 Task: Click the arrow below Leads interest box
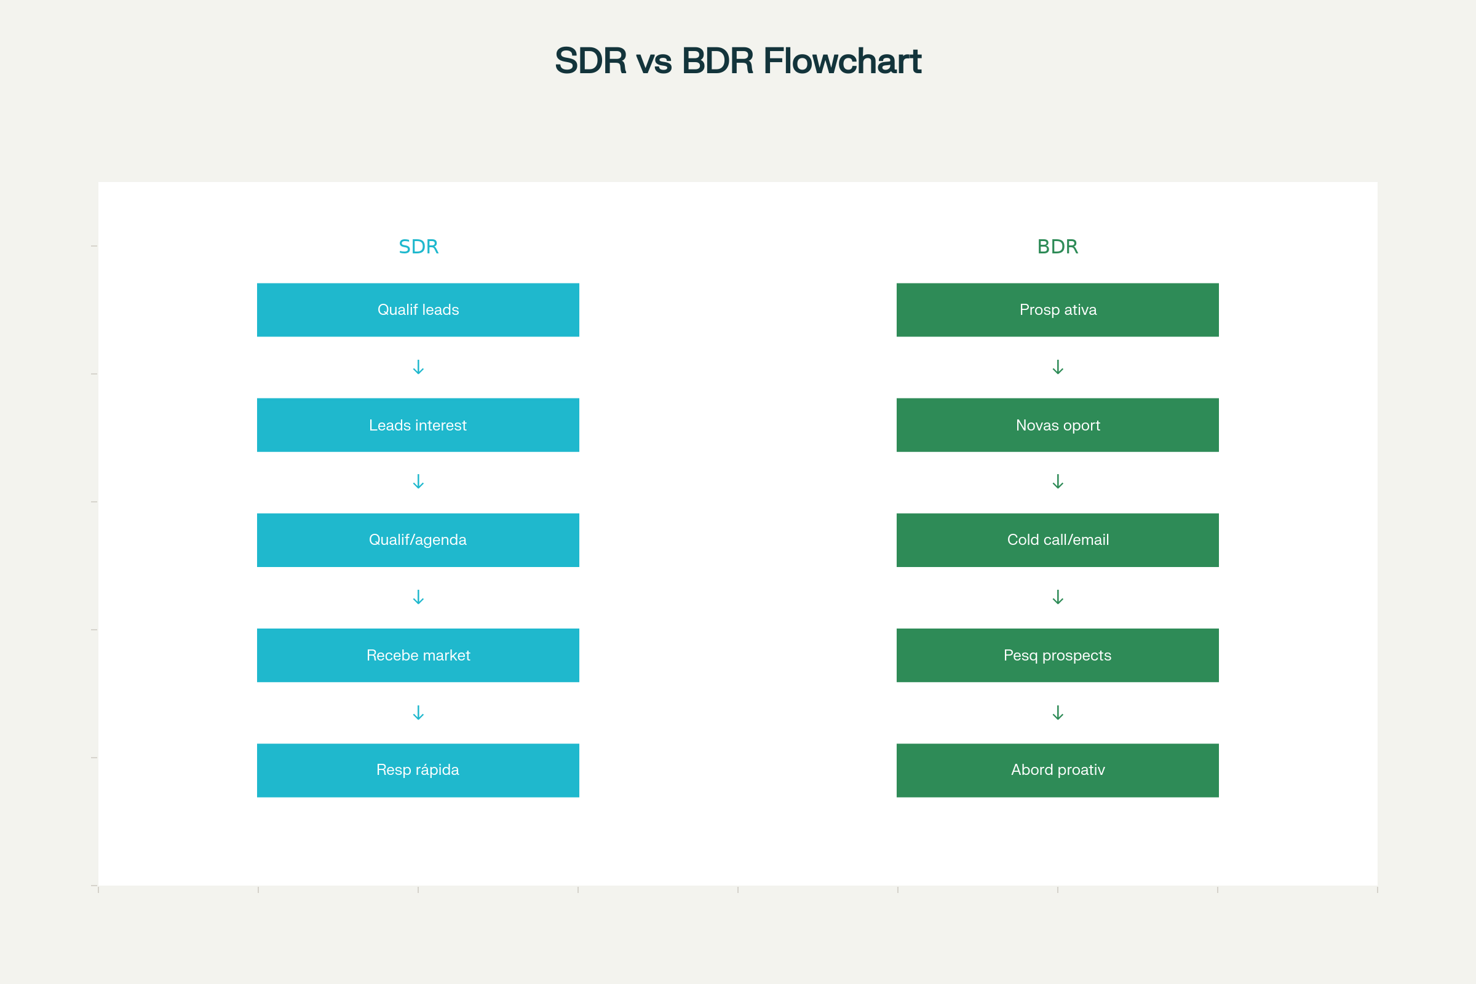[x=418, y=482]
